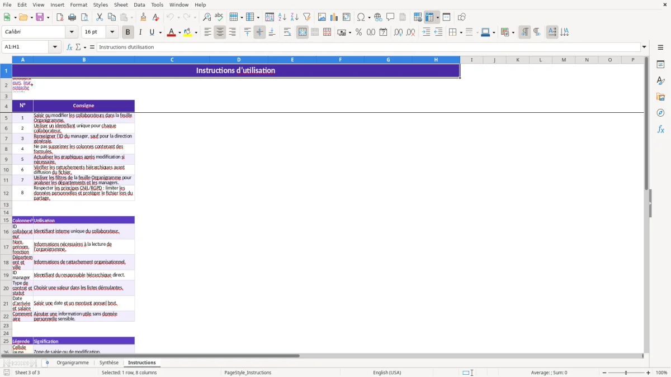Click English (USA) language in status bar
The height and width of the screenshot is (377, 671).
click(x=387, y=373)
